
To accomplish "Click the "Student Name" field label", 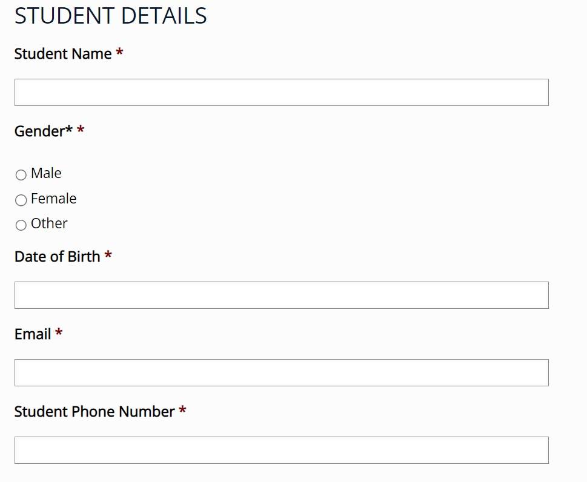I will coord(62,54).
